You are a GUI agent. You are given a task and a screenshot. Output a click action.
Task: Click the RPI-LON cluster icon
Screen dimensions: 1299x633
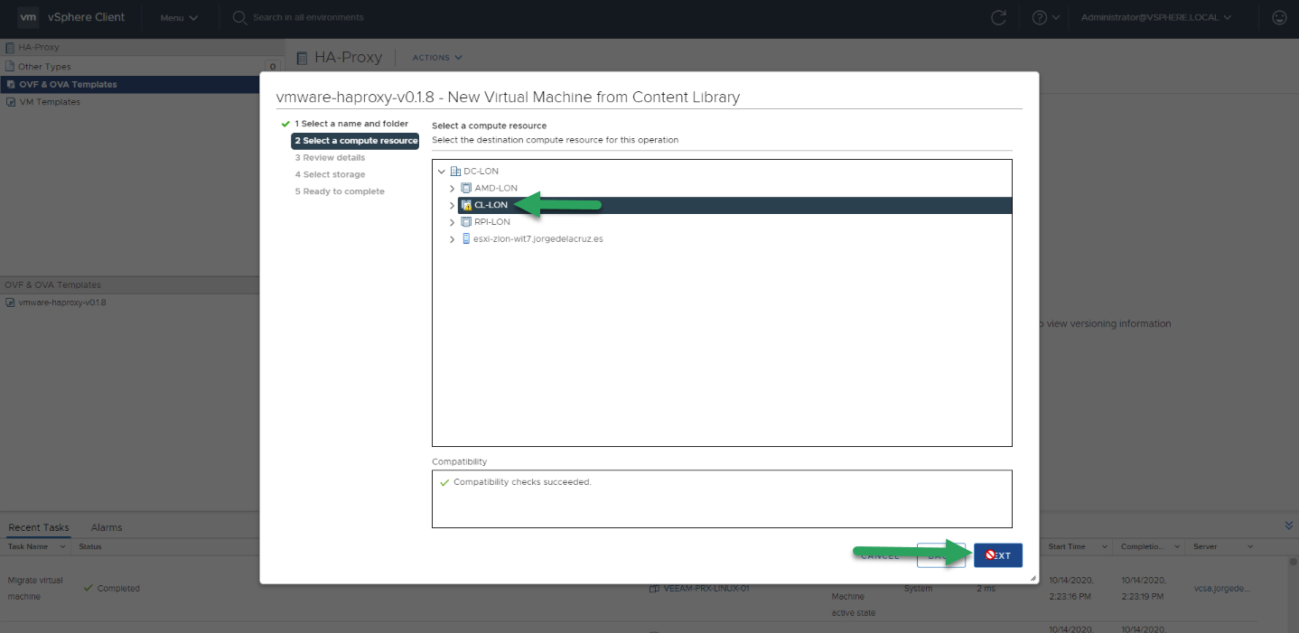pos(466,222)
